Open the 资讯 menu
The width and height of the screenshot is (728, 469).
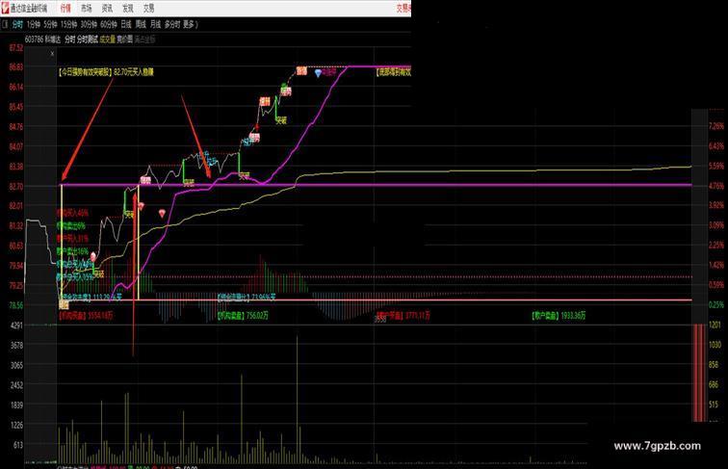107,9
